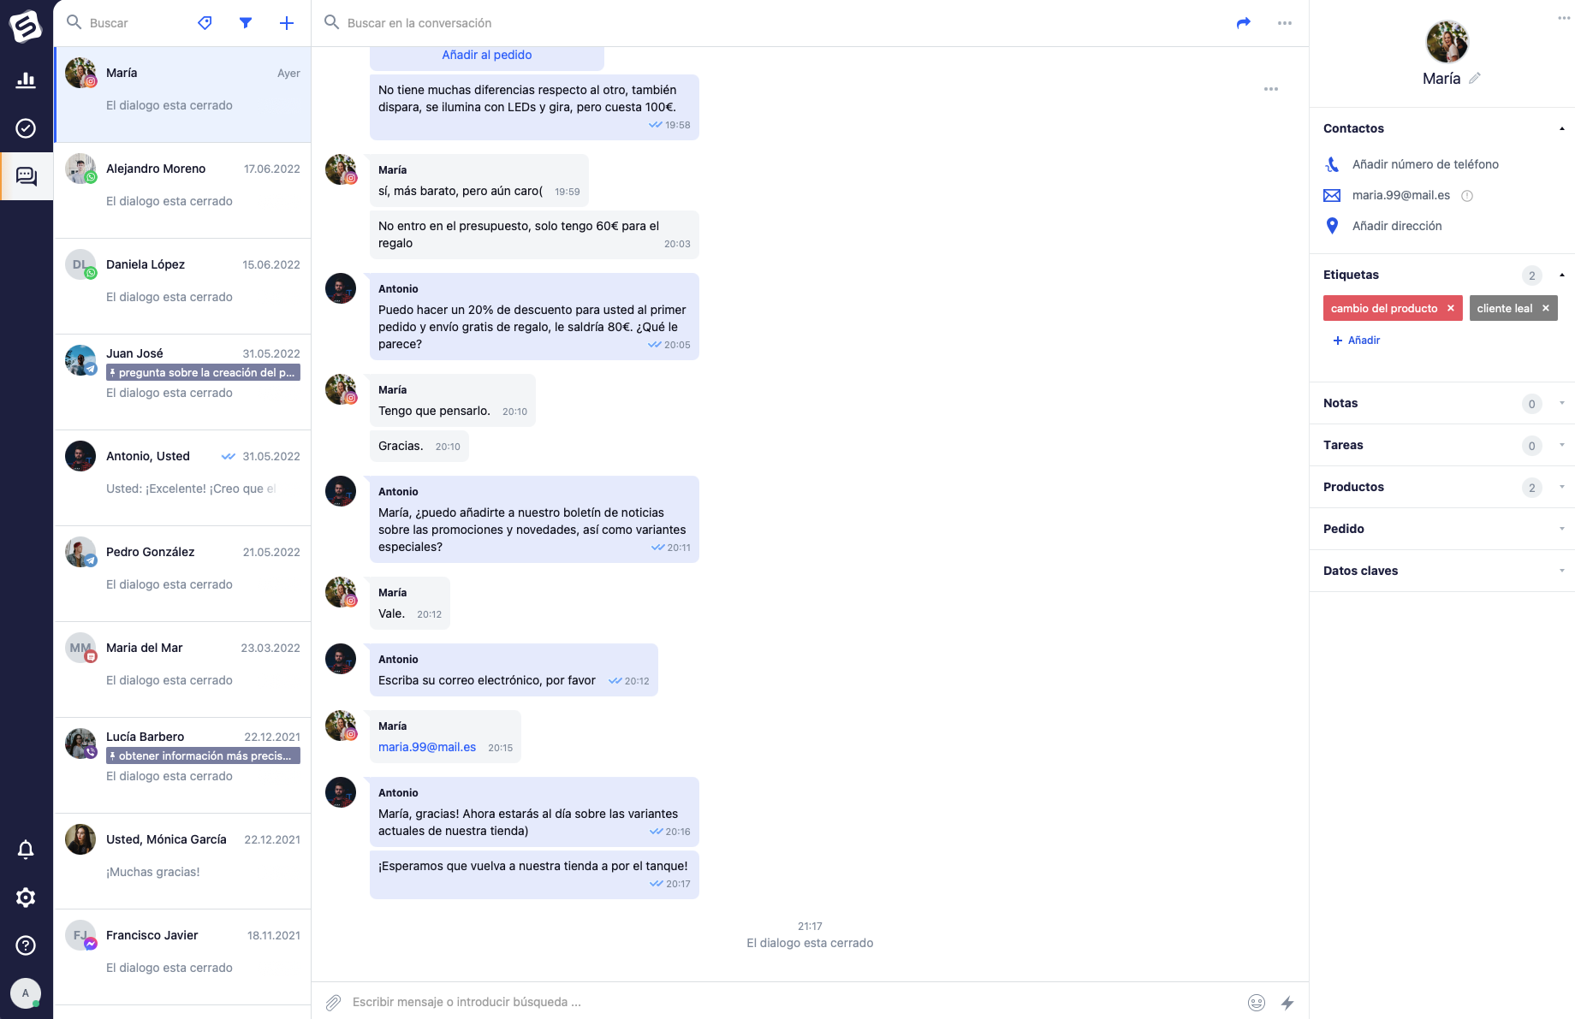Remove the 'cliente leal' tag
Screen dimensions: 1575x1019
[1546, 308]
